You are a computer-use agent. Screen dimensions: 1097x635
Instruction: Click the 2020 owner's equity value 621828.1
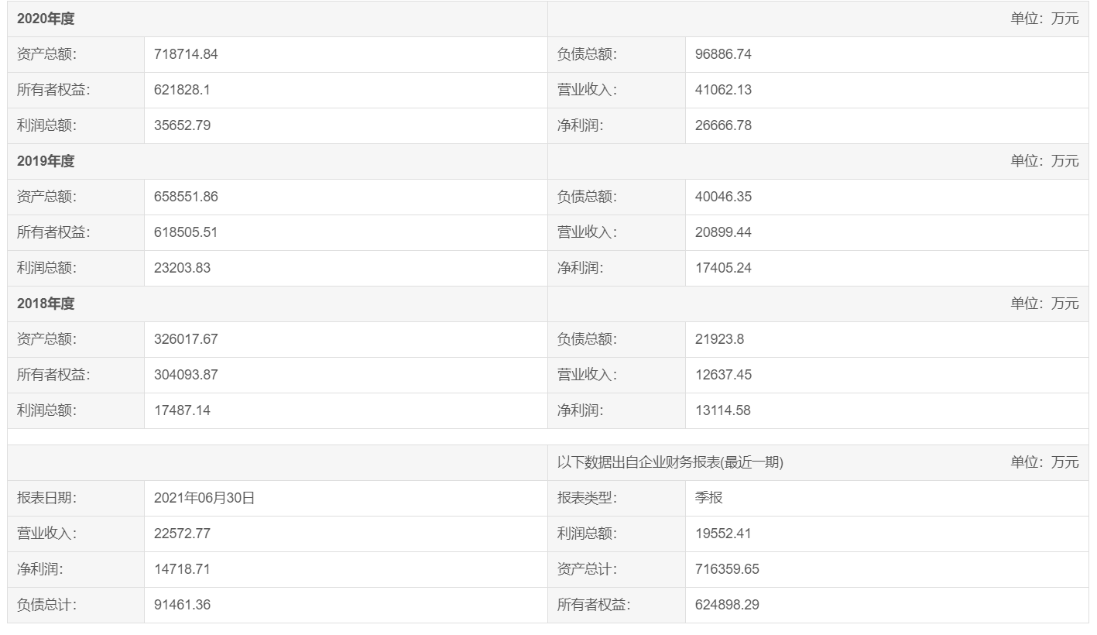(x=182, y=91)
